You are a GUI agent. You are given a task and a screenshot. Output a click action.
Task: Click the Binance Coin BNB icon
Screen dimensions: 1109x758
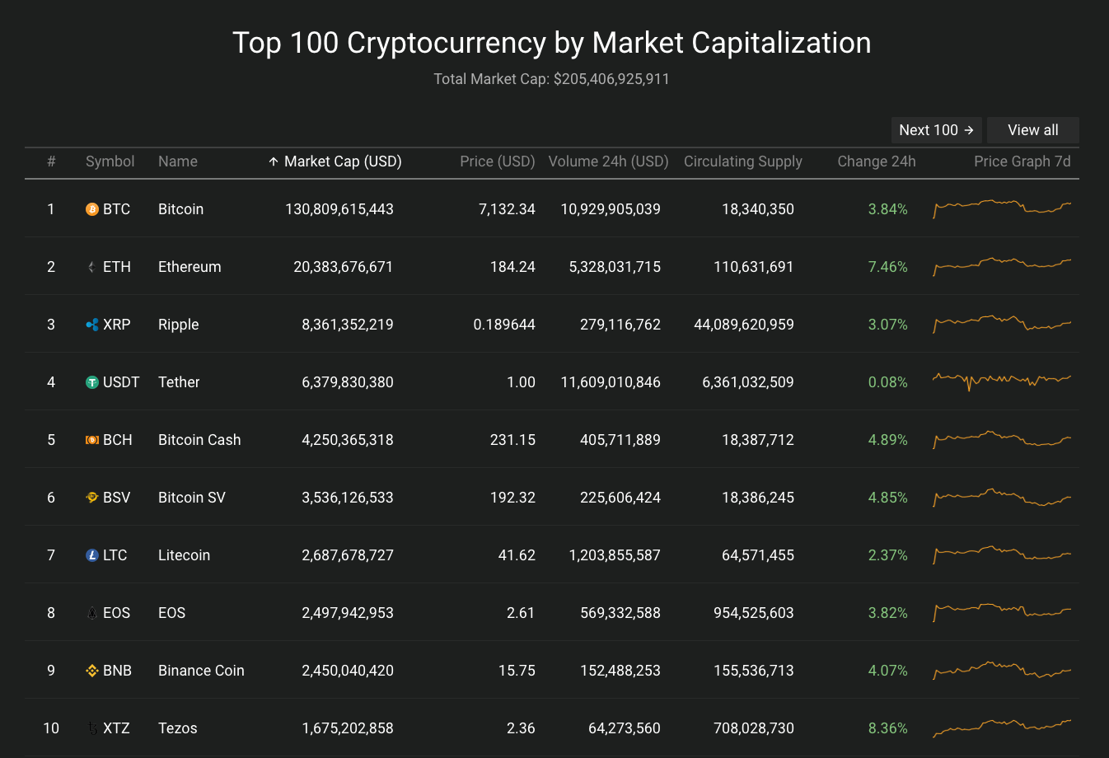coord(92,671)
